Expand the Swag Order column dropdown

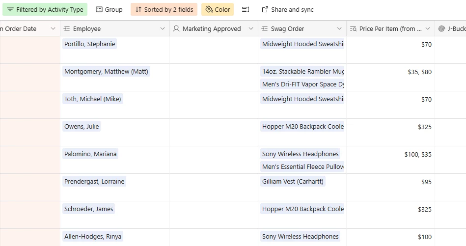point(339,28)
